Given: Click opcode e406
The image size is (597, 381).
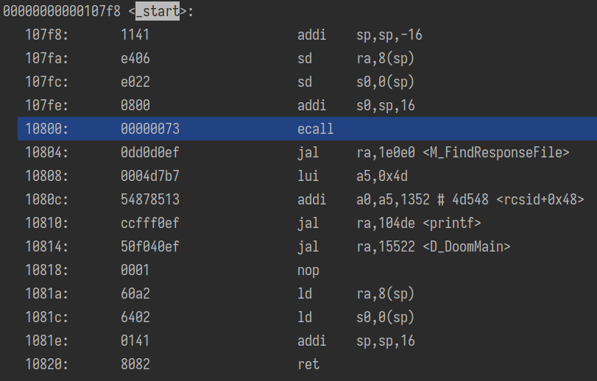Looking at the screenshot, I should pyautogui.click(x=135, y=58).
